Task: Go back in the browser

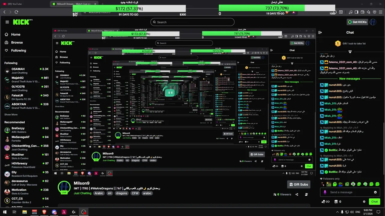Action: (5, 12)
